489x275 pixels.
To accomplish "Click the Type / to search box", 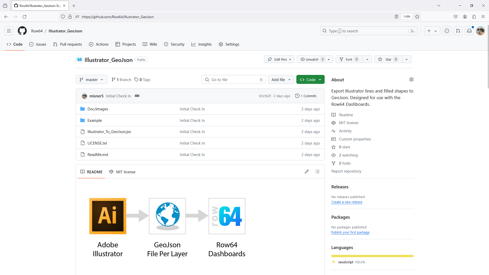I will pos(364,31).
